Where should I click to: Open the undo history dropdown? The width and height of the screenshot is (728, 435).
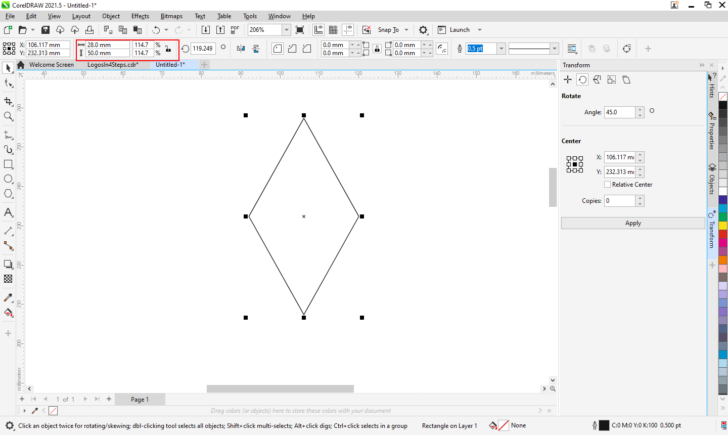coord(166,30)
